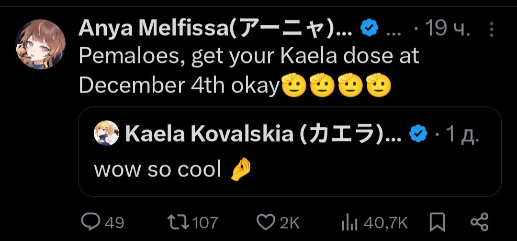Click Anya Melfissa's verified badge
The image size is (517, 241).
click(x=368, y=30)
